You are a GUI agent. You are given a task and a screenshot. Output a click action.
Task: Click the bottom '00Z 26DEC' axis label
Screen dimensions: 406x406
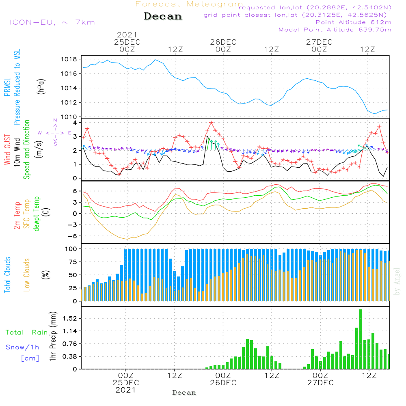[223, 379]
